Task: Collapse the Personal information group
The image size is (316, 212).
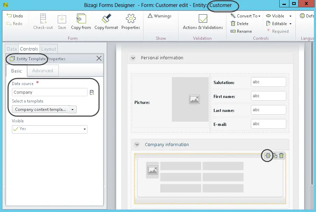Action: point(133,58)
